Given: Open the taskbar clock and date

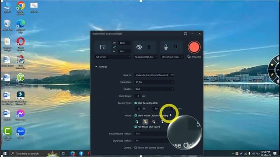Looking at the screenshot, I should (266, 153).
